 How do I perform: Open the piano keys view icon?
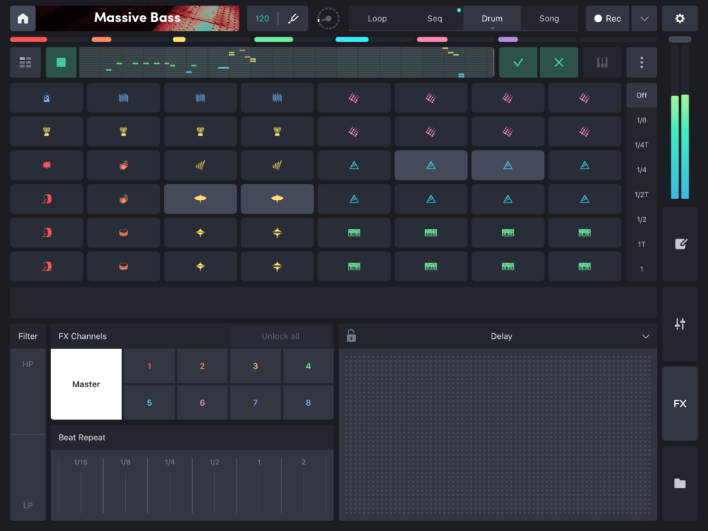[x=602, y=62]
